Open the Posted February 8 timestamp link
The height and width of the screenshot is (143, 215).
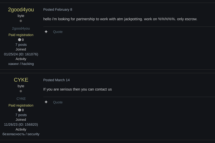tap(58, 9)
